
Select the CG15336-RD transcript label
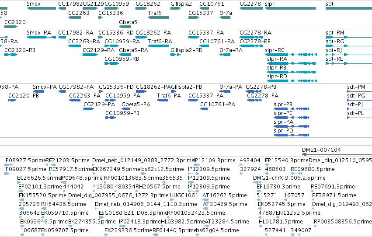(116, 32)
